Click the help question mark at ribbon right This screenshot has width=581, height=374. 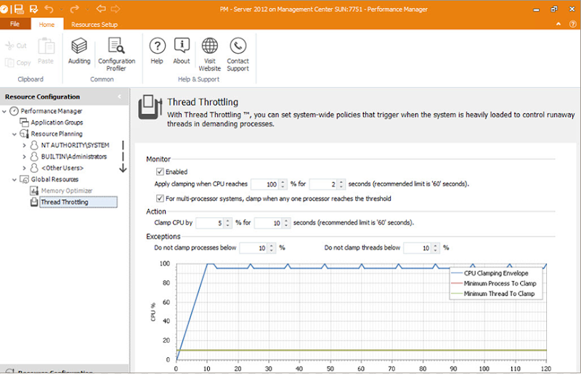[572, 24]
